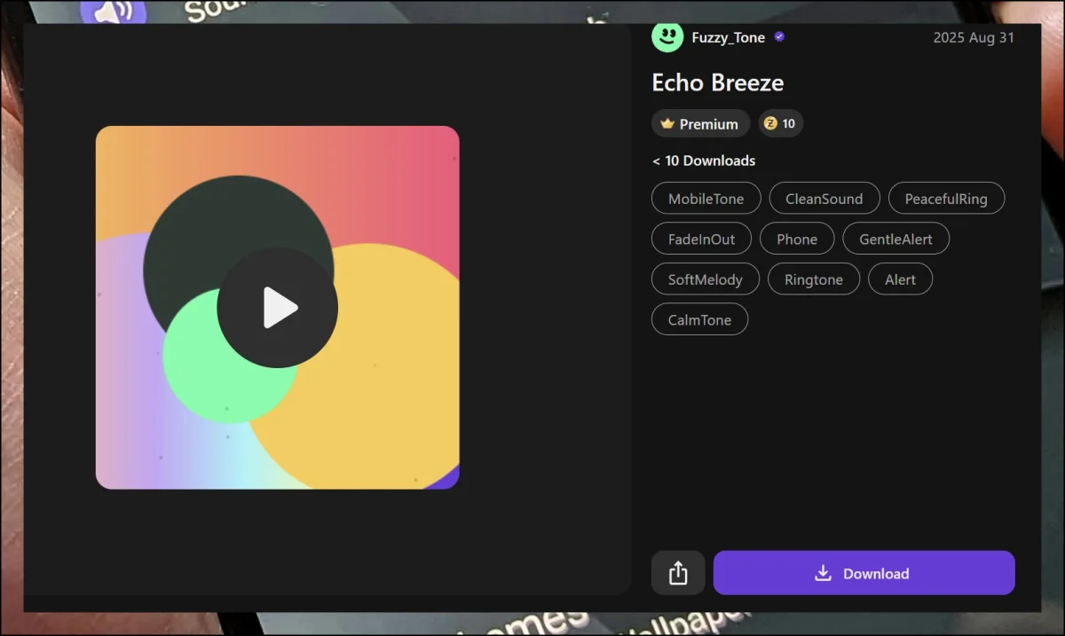Click the Premium crown badge
The height and width of the screenshot is (636, 1065).
700,124
